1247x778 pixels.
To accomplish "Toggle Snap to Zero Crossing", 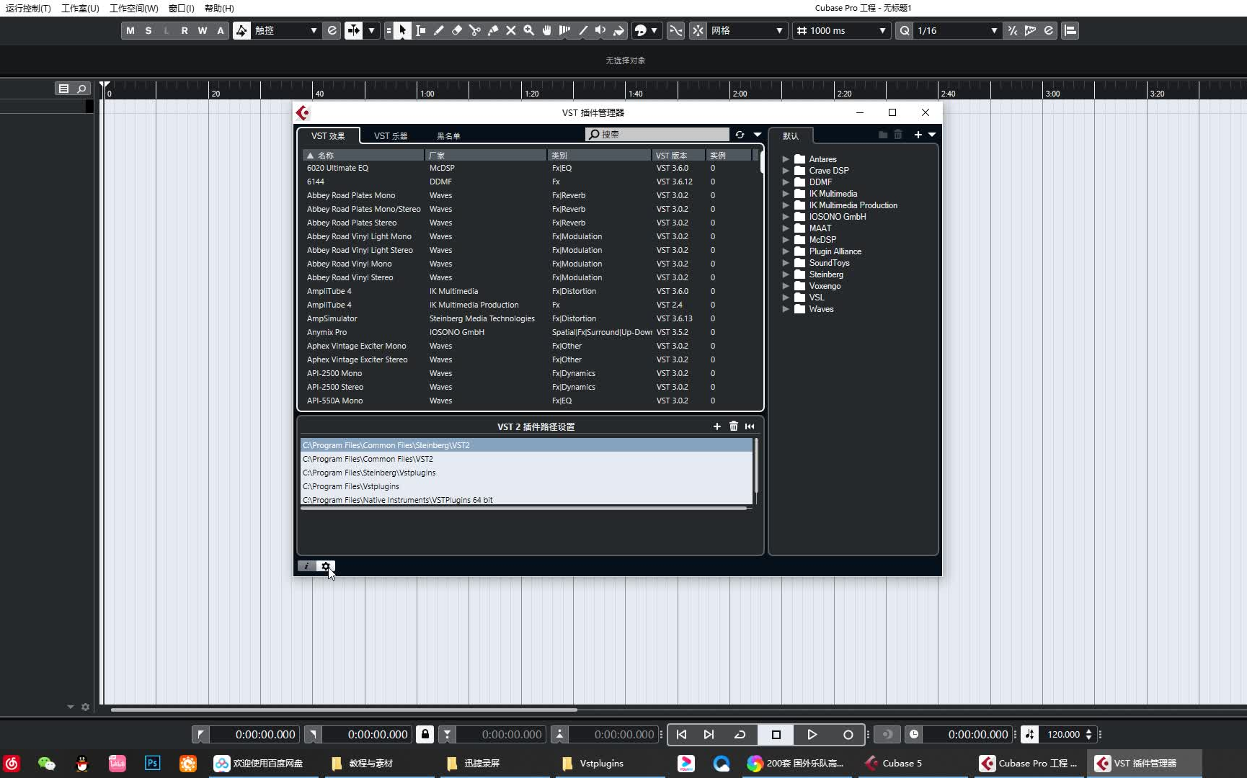I will [x=675, y=30].
